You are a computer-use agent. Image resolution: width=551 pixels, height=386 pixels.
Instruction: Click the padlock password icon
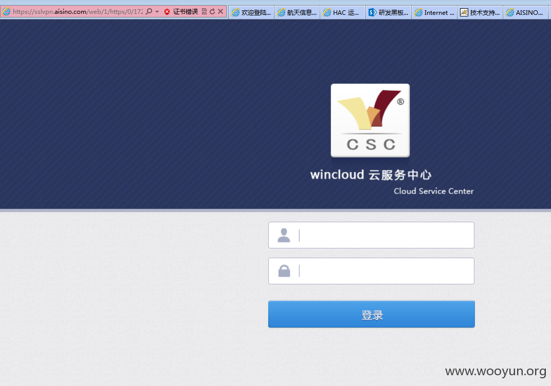pos(284,271)
